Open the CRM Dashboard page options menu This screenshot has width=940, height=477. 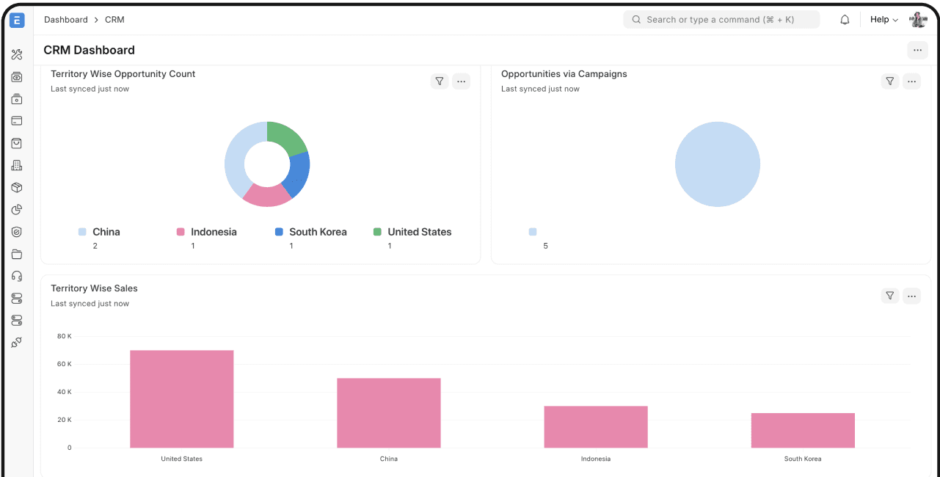(917, 50)
